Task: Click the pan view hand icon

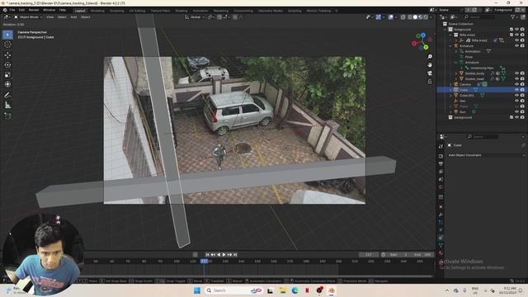Action: (x=430, y=64)
